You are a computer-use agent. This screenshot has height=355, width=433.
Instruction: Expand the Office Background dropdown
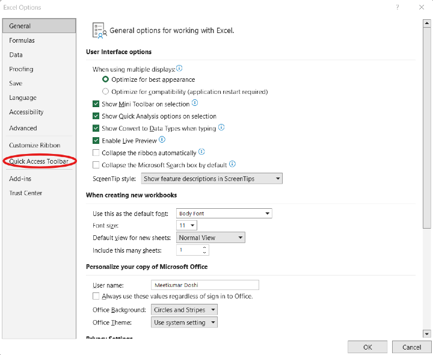pos(184,310)
